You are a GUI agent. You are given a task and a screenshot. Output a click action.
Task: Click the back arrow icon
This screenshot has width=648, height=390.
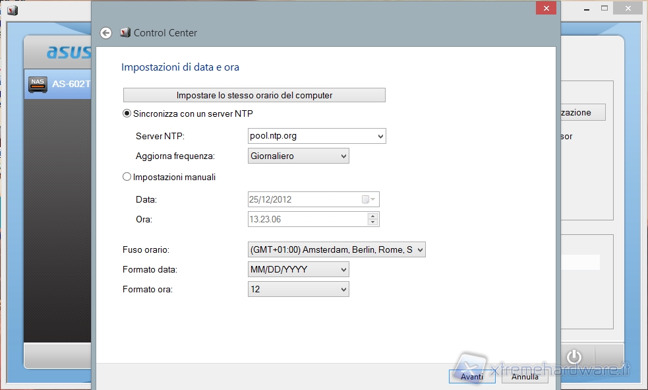pyautogui.click(x=105, y=33)
